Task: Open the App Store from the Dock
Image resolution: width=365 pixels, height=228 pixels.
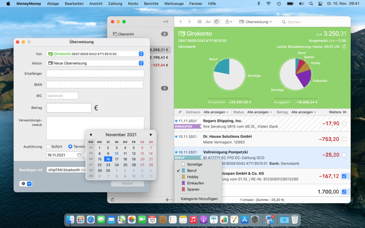Action: tap(245, 219)
